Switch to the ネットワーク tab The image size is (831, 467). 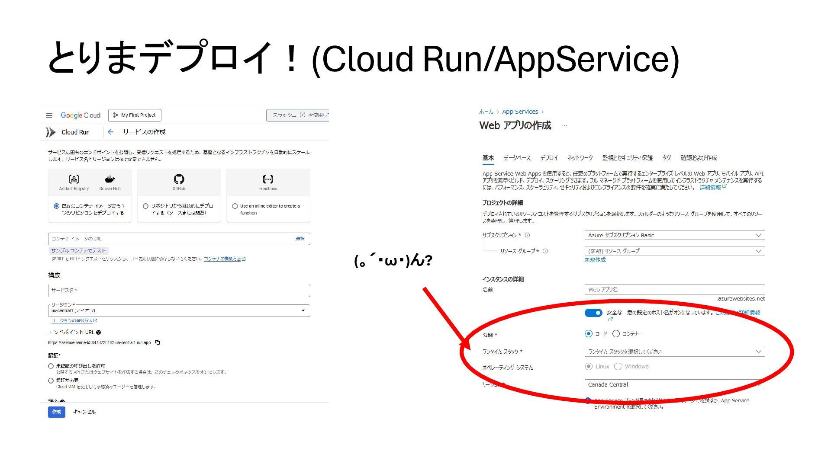pos(580,158)
